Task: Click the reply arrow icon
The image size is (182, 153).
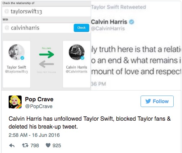Action: pos(12,145)
